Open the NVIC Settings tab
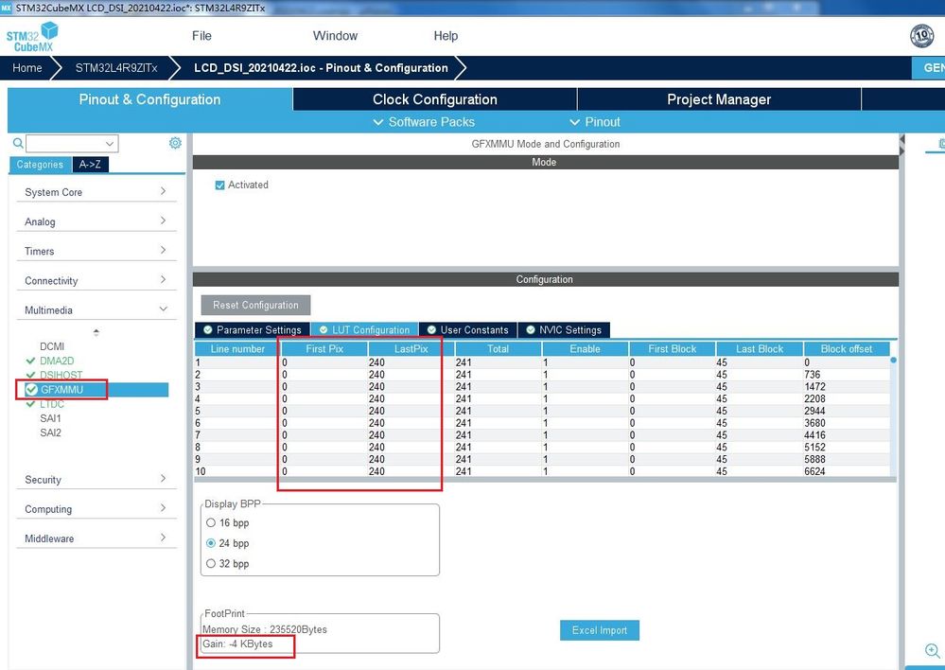 (564, 330)
